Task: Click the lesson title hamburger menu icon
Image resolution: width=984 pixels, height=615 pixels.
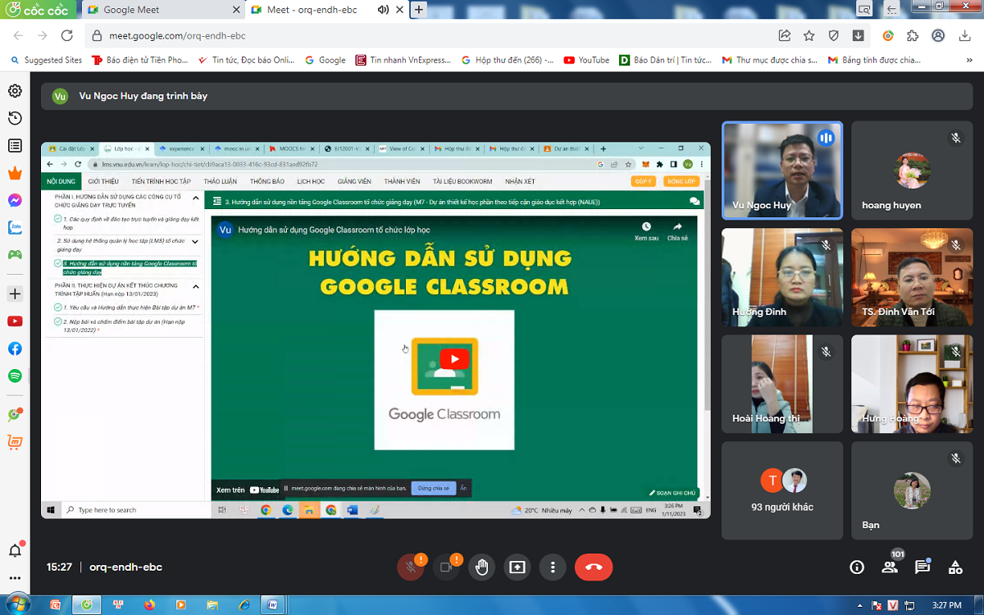Action: click(x=217, y=201)
